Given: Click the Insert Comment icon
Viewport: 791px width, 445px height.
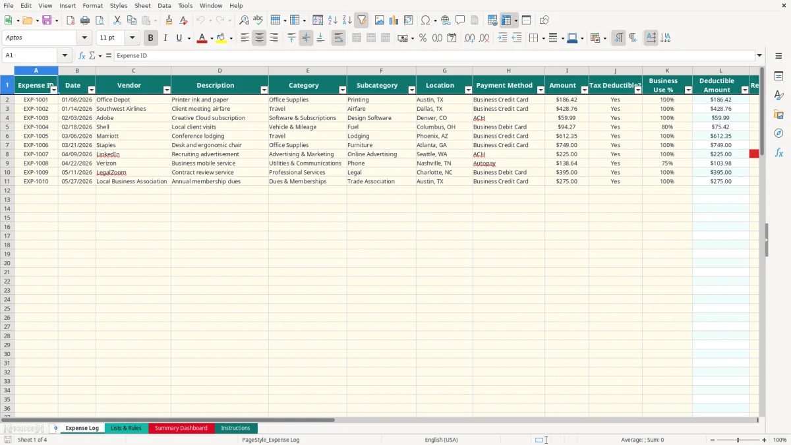Looking at the screenshot, I should pos(460,20).
